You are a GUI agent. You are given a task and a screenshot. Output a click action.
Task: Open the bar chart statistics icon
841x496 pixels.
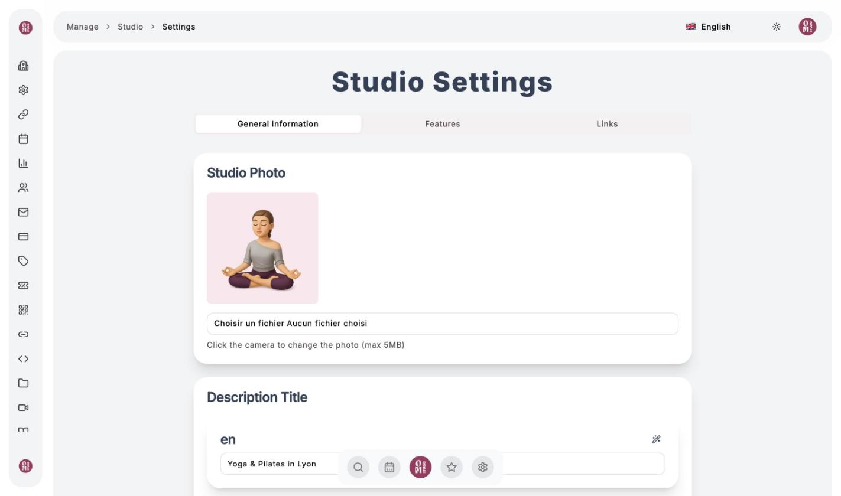coord(24,164)
